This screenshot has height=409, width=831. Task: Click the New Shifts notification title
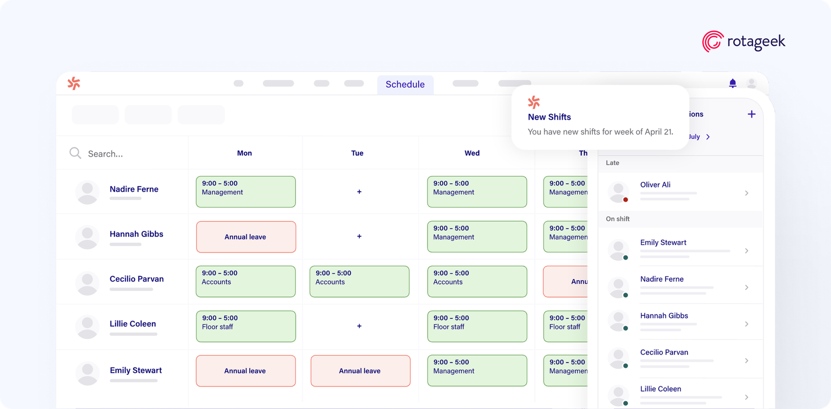pyautogui.click(x=549, y=117)
